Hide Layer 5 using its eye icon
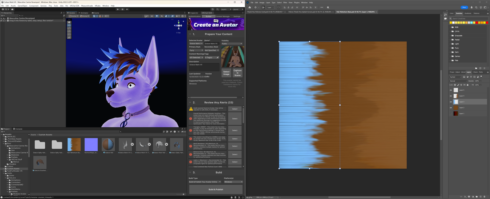This screenshot has height=199, width=490. coord(451,90)
